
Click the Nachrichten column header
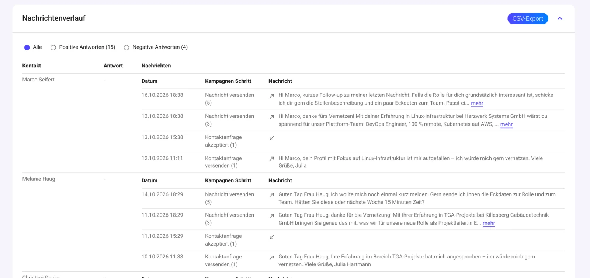[x=156, y=66]
